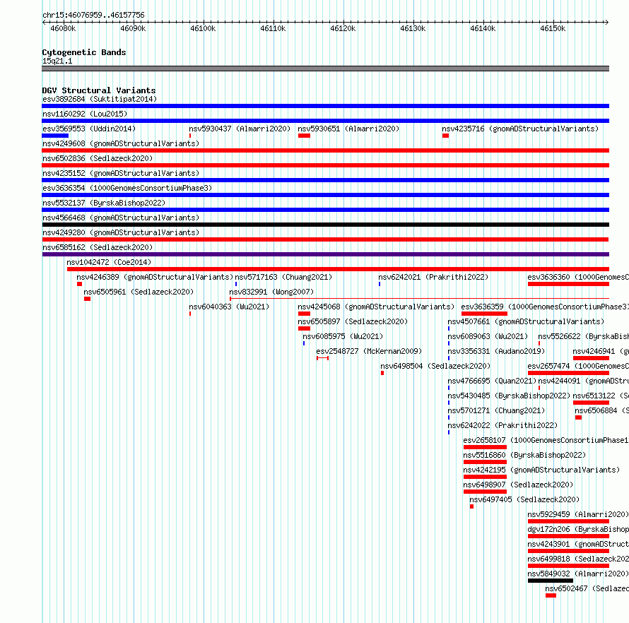Open variant nsv6089063 (Wu2021)
The image size is (629, 623).
488,336
